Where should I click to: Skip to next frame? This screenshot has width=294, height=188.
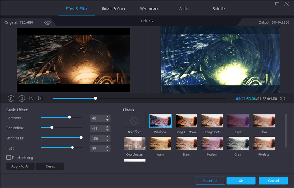tap(40, 98)
